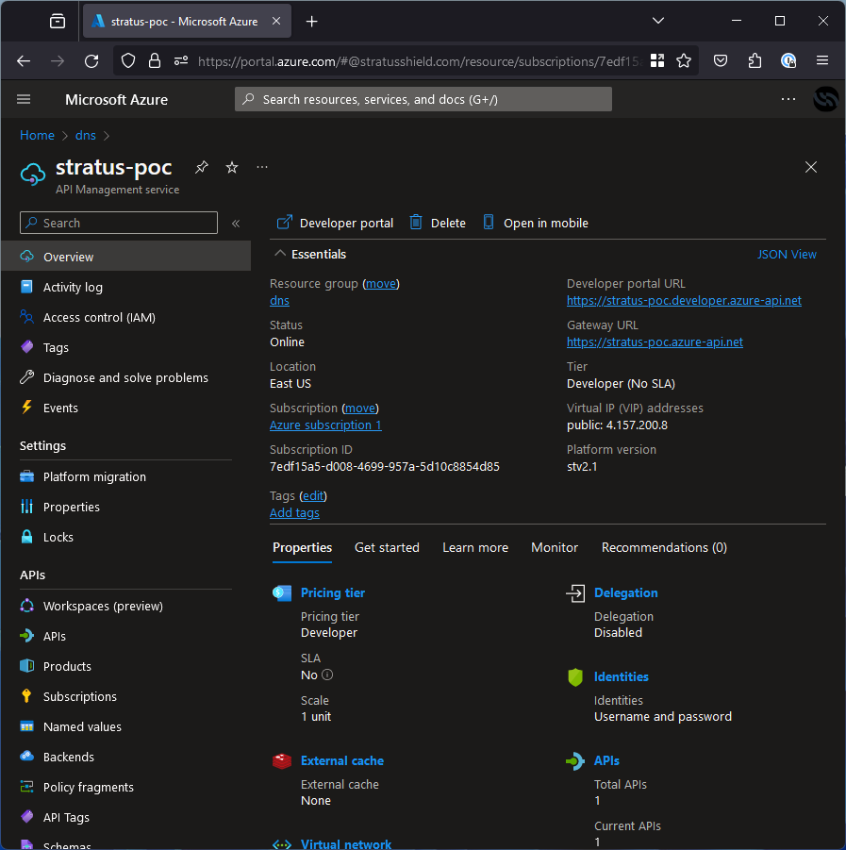Open the Gateway URL link
The width and height of the screenshot is (846, 850).
(x=655, y=342)
